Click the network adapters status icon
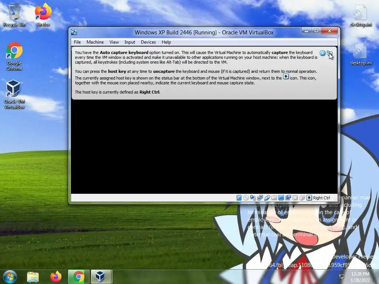Image resolution: width=379 pixels, height=284 pixels. [260, 198]
